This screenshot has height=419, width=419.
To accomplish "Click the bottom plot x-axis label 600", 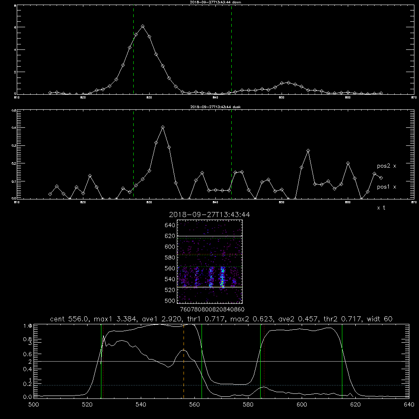I will pyautogui.click(x=302, y=405).
